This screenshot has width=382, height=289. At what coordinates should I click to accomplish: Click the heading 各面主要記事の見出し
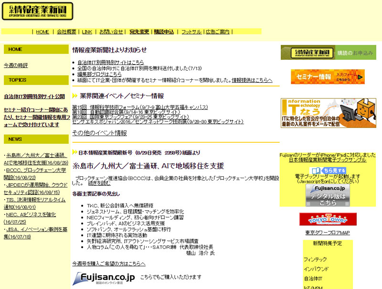click(x=96, y=194)
